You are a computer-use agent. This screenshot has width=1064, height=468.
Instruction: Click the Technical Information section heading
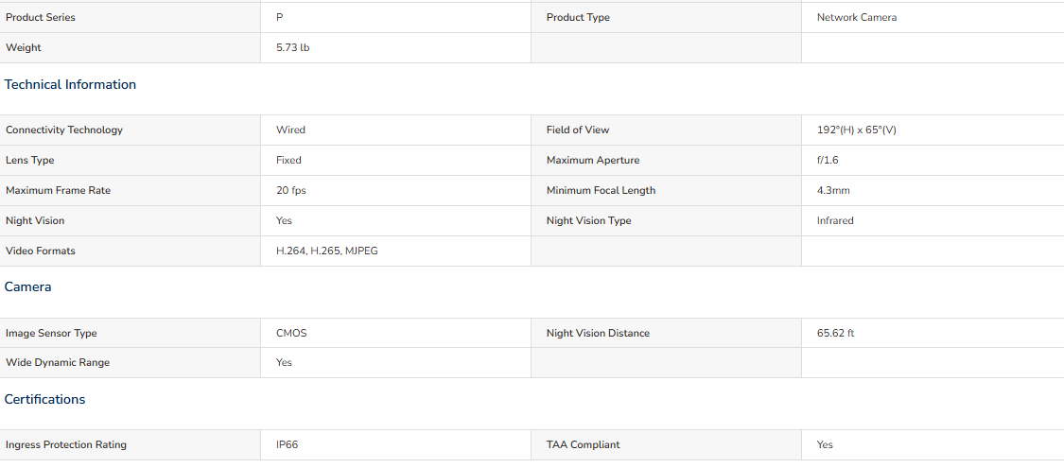tap(71, 85)
